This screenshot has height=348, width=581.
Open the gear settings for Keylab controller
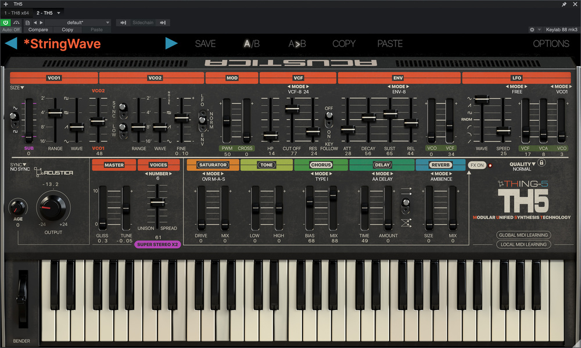click(532, 30)
